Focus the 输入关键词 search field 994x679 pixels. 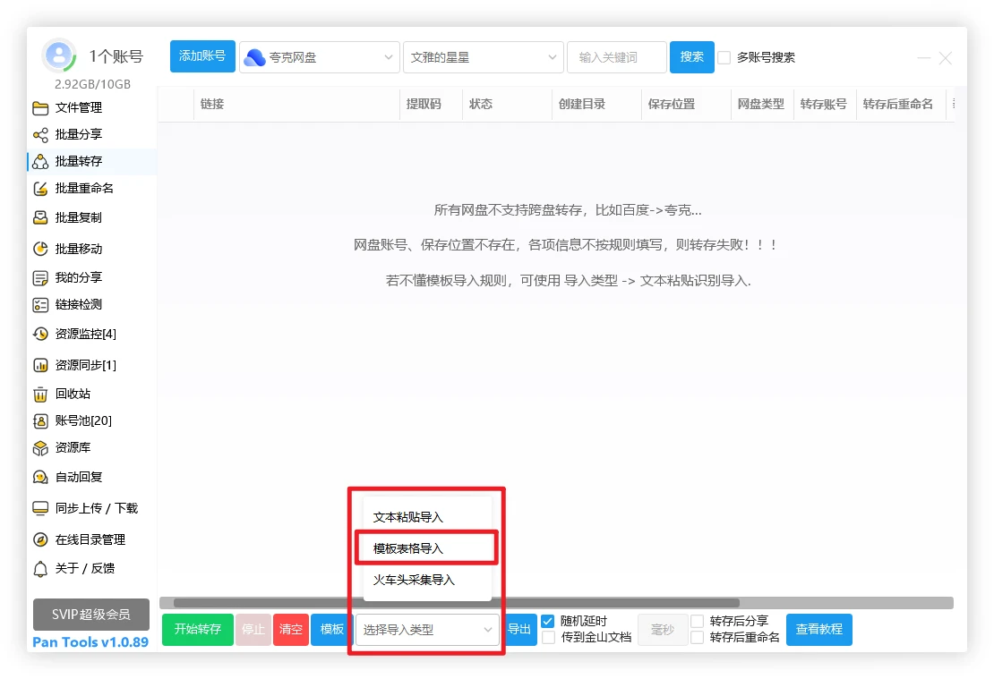pos(616,57)
